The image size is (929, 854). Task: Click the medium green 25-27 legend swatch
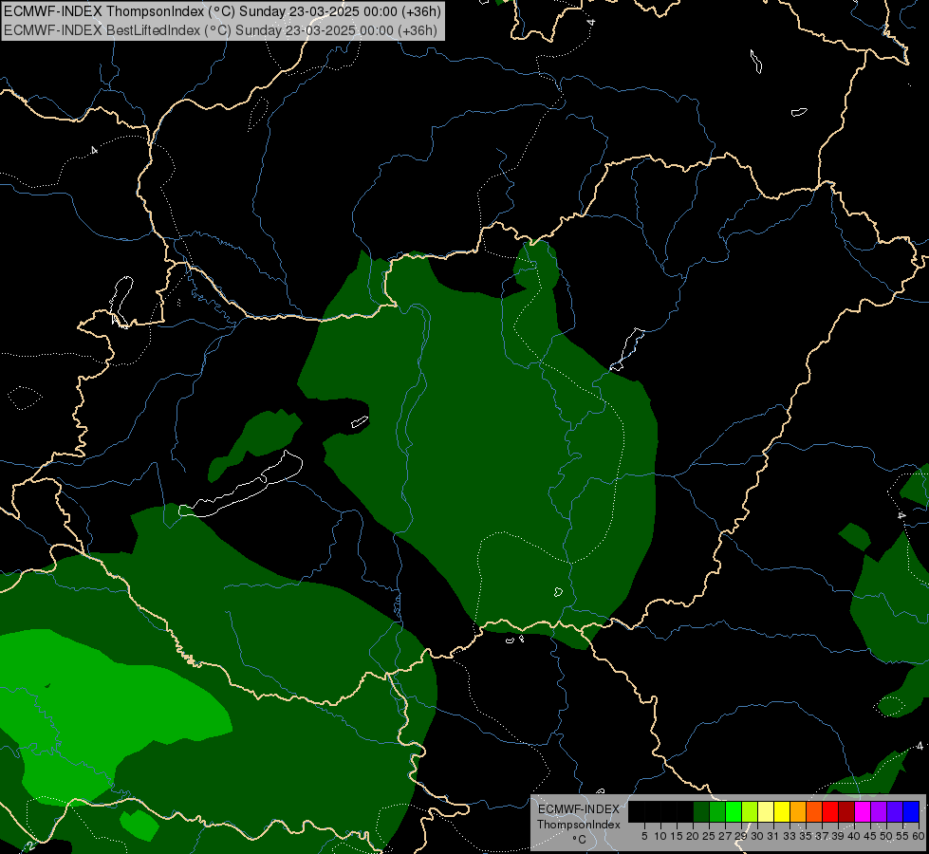click(x=717, y=811)
